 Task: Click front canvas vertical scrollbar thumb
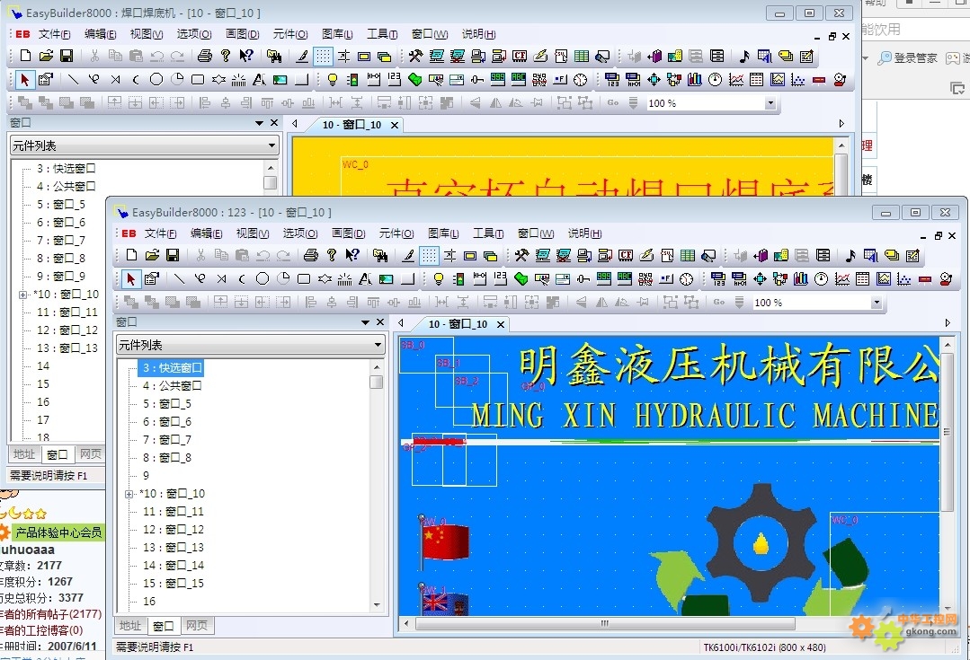click(948, 431)
